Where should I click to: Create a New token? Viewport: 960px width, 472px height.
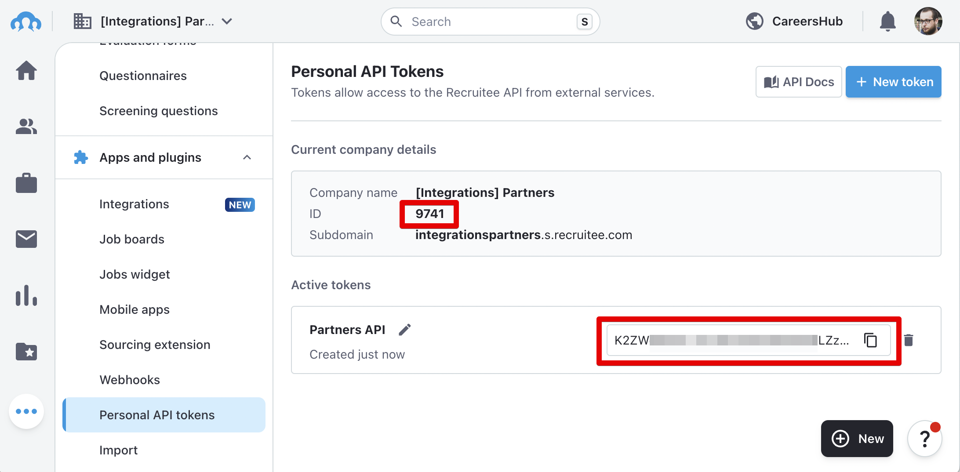point(893,82)
